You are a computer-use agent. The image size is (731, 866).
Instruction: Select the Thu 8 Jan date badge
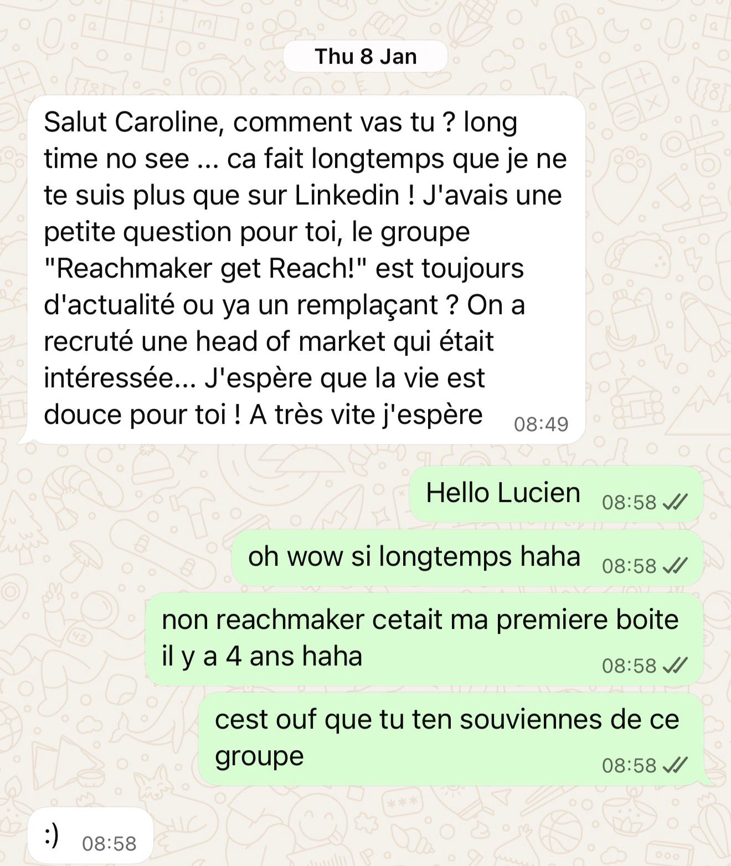point(365,57)
